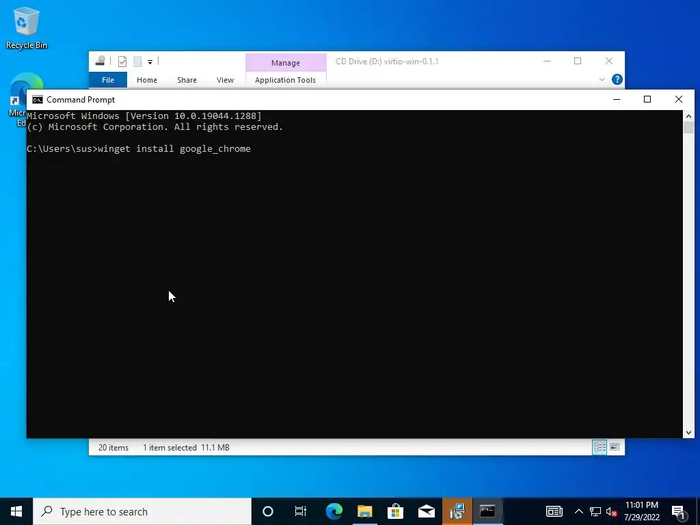Click Command Prompt taskbar icon
The height and width of the screenshot is (525, 700).
click(487, 511)
